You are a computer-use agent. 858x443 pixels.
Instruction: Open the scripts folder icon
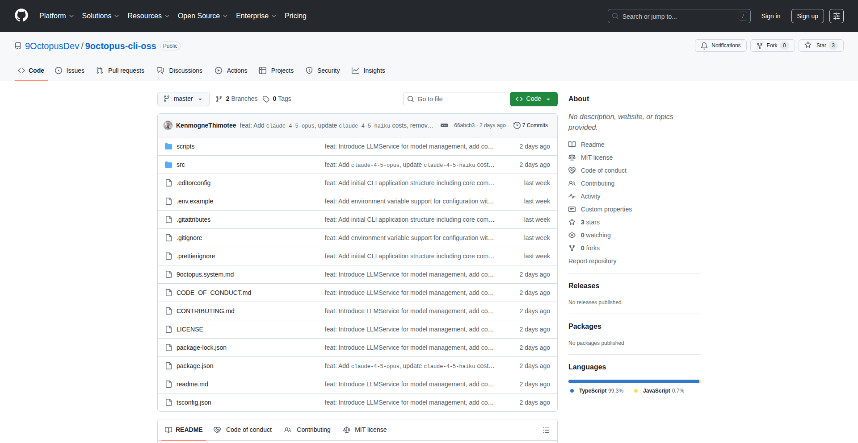(x=168, y=146)
